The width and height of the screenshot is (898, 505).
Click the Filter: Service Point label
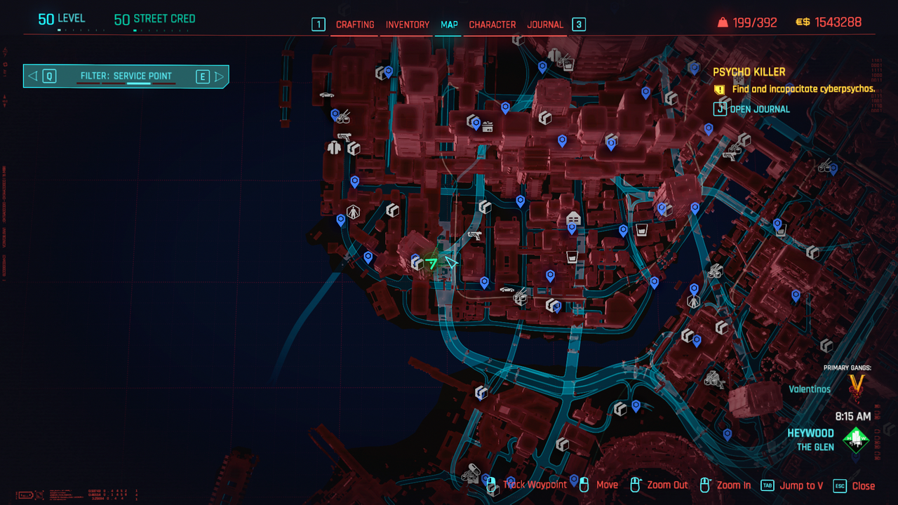point(126,76)
